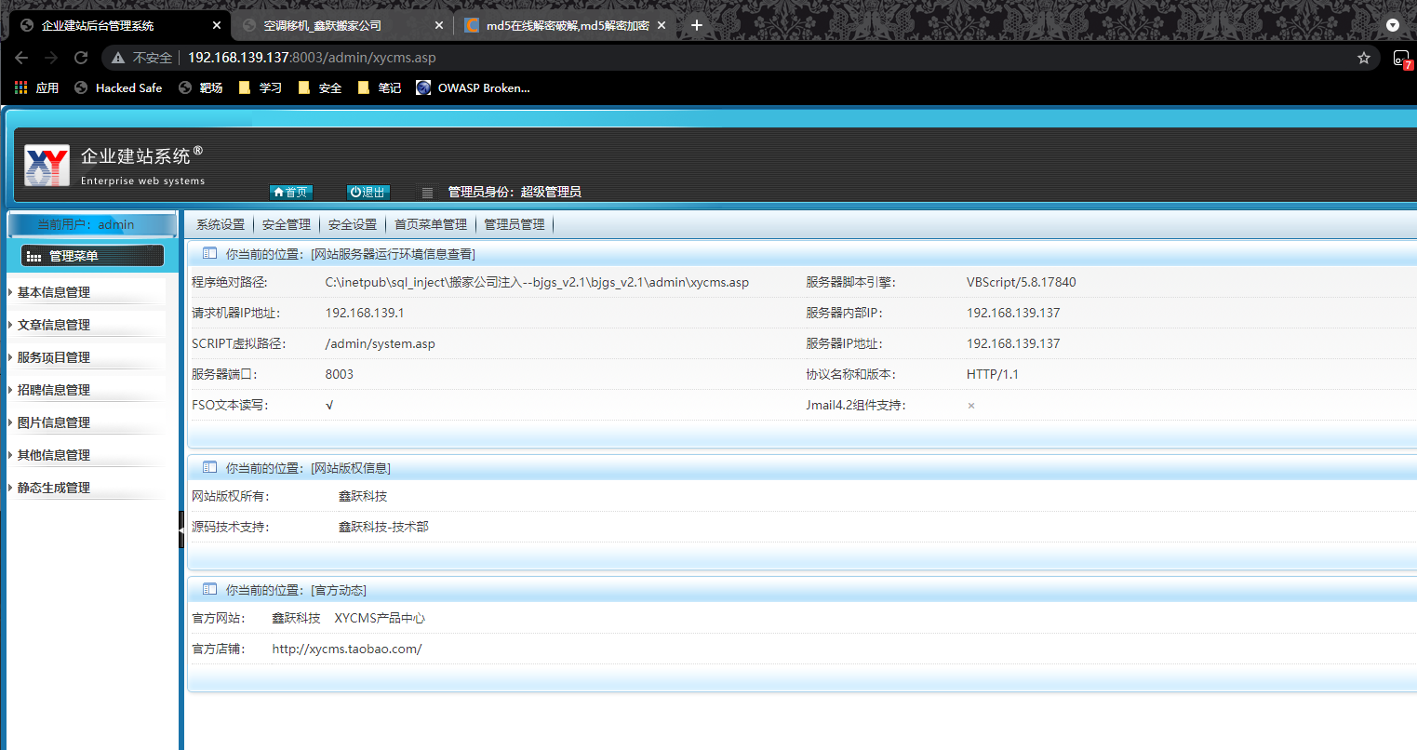Open the 首页菜单管理 menu
This screenshot has height=750, width=1417.
point(431,224)
